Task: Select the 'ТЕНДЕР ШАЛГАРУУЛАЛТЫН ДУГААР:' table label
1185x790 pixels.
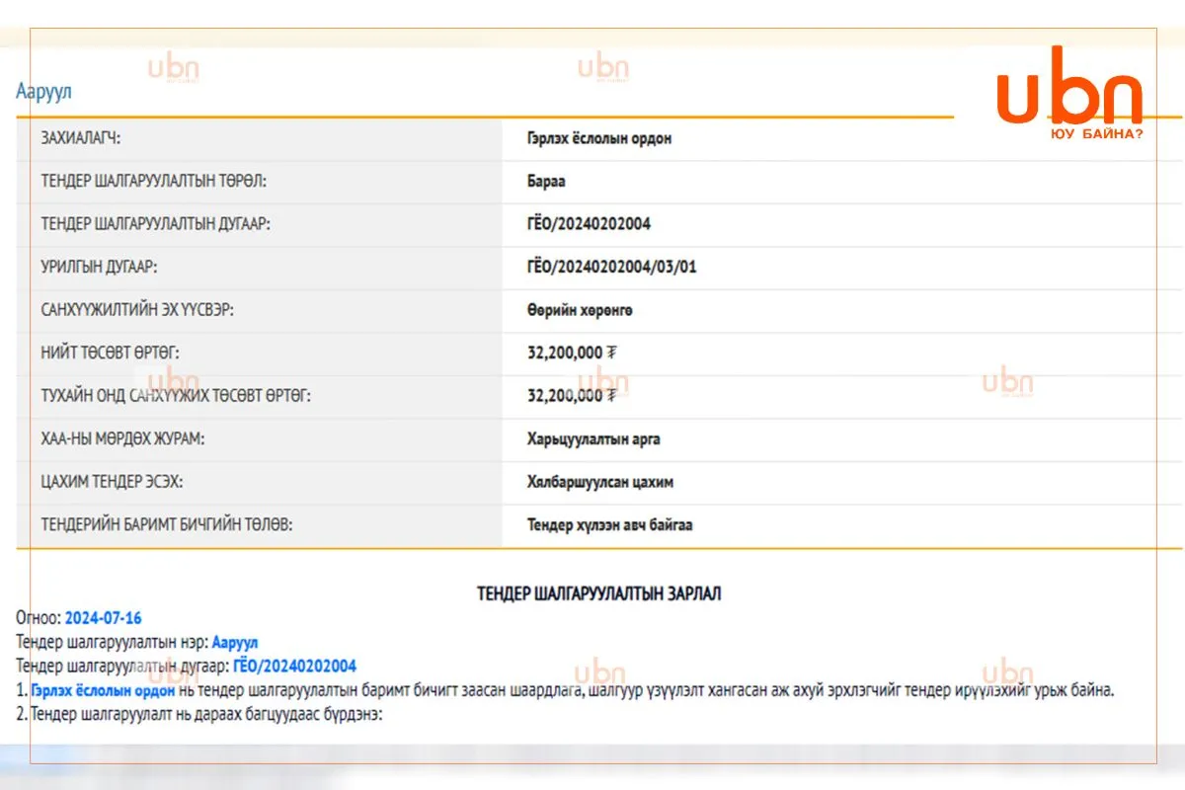Action: (155, 224)
